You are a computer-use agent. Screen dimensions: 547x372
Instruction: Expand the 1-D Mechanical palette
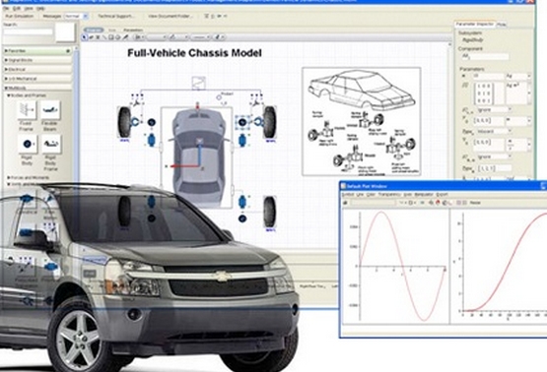37,79
